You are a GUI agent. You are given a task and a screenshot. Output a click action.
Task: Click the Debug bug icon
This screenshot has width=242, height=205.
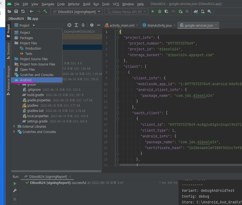click(x=160, y=11)
